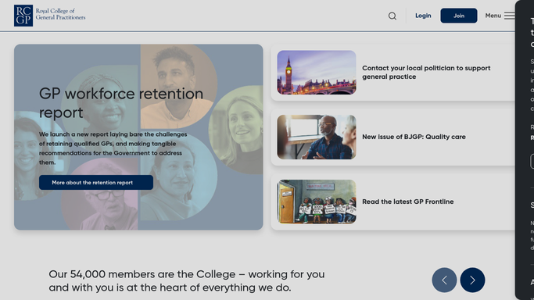
Task: Click the 54,000 members statement text
Action: click(x=187, y=280)
